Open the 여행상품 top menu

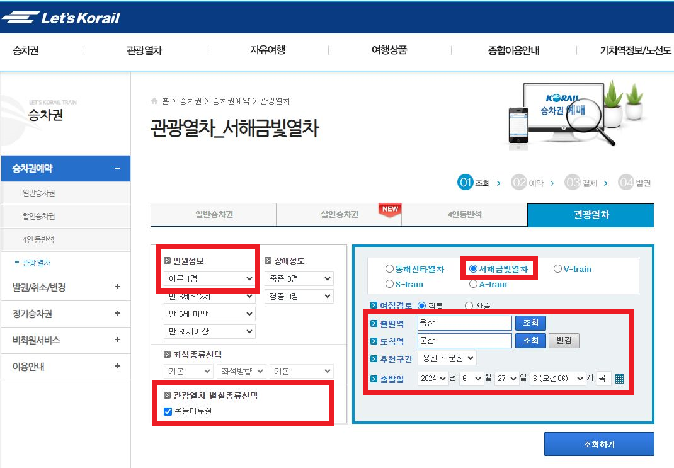pos(389,50)
